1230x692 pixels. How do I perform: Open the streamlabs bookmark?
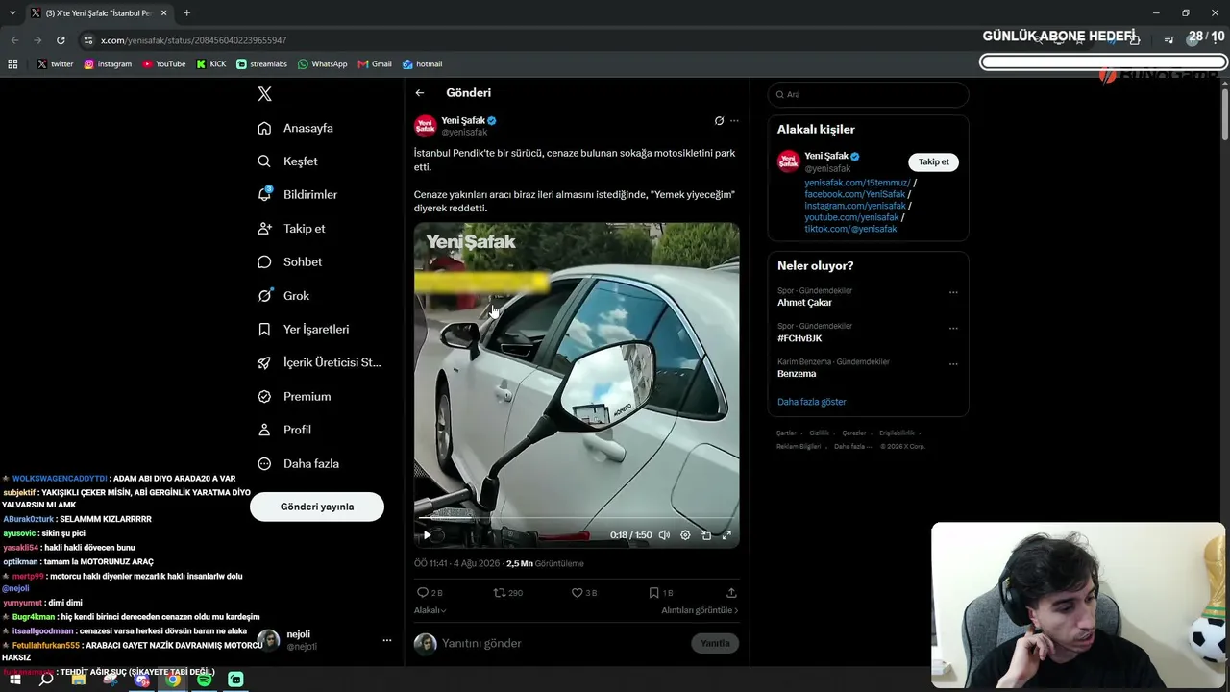261,64
